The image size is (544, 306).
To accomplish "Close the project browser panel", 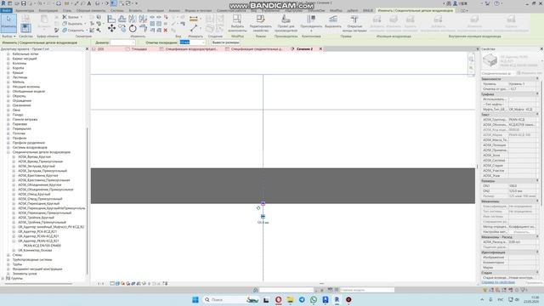I will click(87, 49).
